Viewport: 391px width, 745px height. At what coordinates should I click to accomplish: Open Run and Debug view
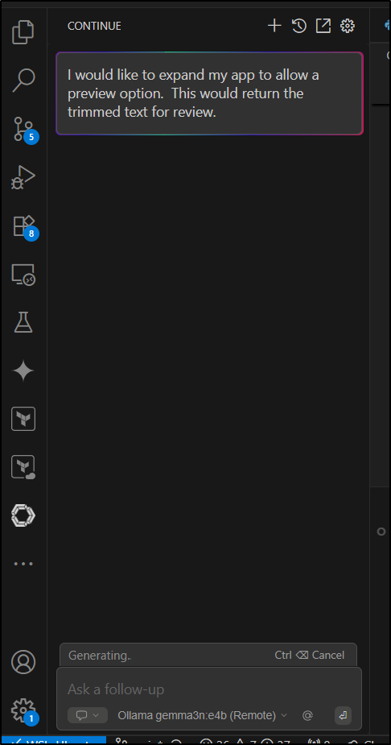click(23, 177)
